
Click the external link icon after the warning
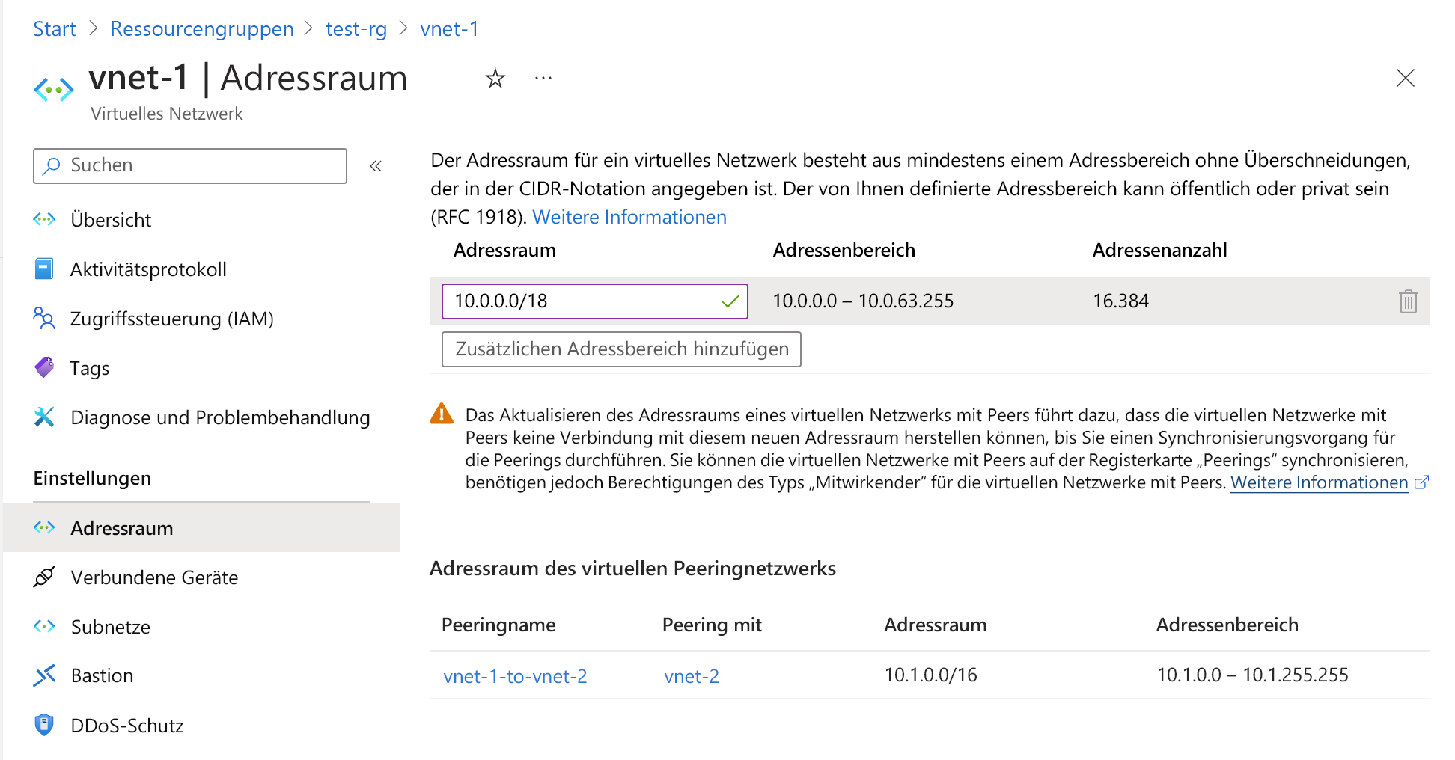[1421, 482]
